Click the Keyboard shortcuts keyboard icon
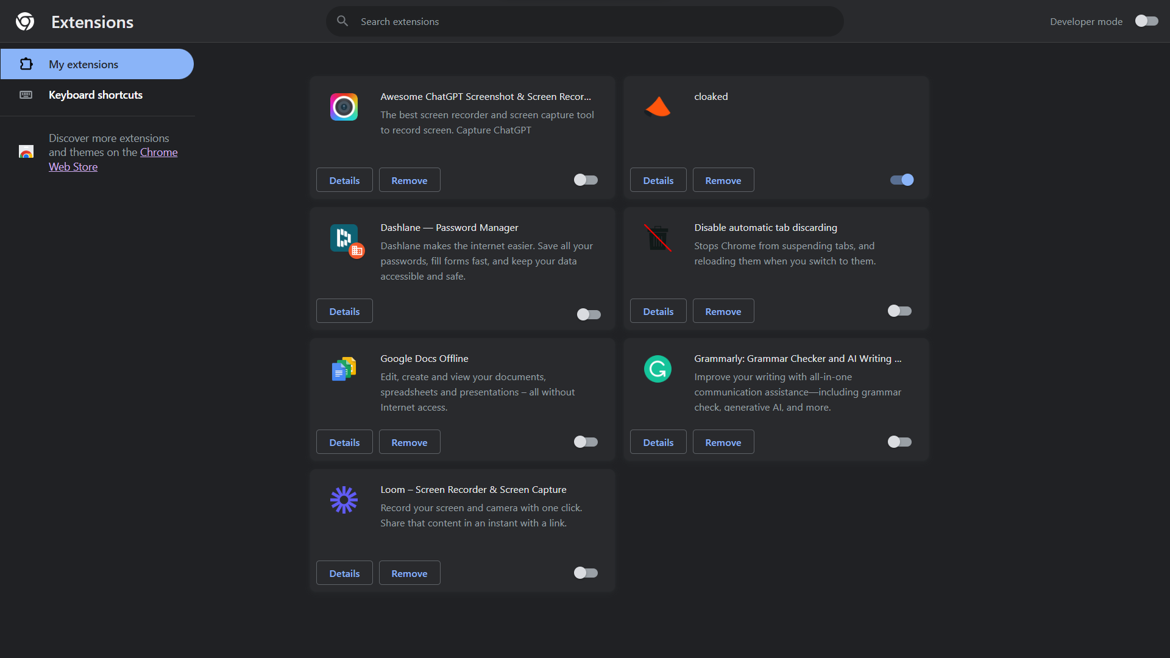Screen dimensions: 1170x658 26,94
